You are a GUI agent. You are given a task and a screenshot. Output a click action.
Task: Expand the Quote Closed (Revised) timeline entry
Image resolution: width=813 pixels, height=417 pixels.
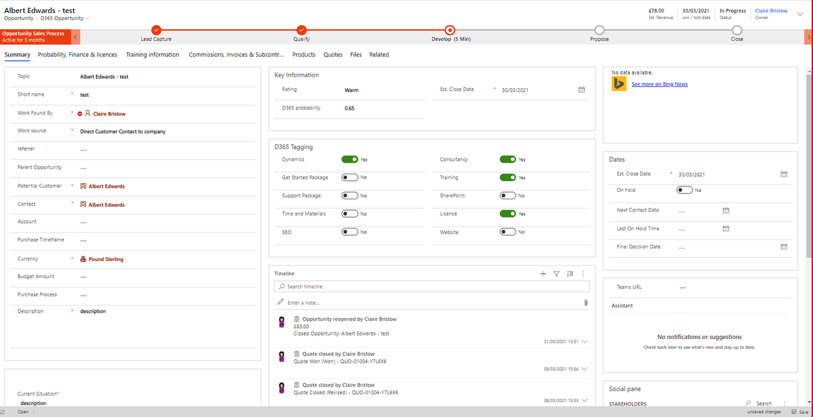585,401
